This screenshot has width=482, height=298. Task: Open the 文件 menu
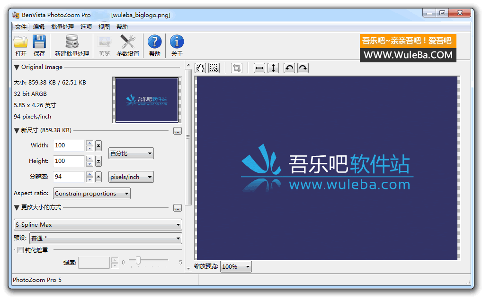pos(21,26)
